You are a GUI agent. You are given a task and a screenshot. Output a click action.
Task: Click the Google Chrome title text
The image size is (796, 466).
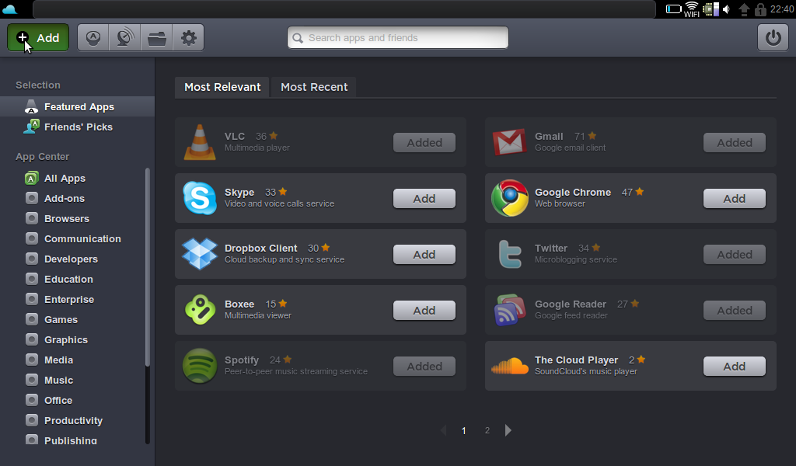(573, 192)
